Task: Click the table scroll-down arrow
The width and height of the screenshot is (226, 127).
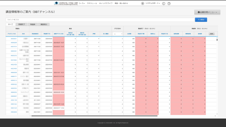Action: [x=217, y=114]
